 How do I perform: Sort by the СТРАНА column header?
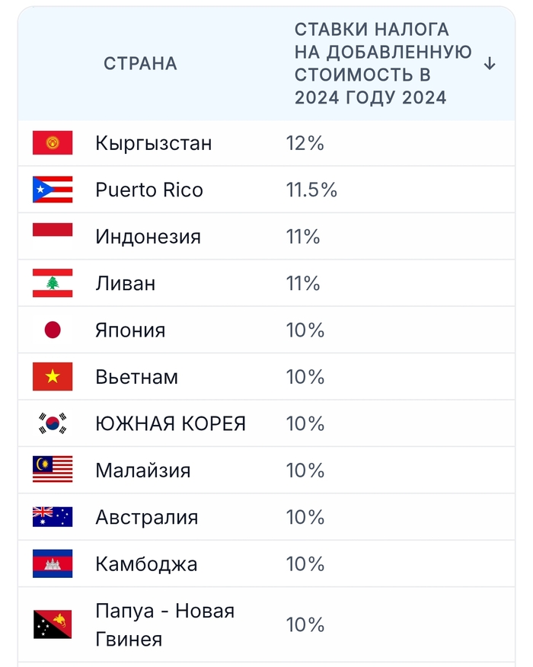coord(140,64)
